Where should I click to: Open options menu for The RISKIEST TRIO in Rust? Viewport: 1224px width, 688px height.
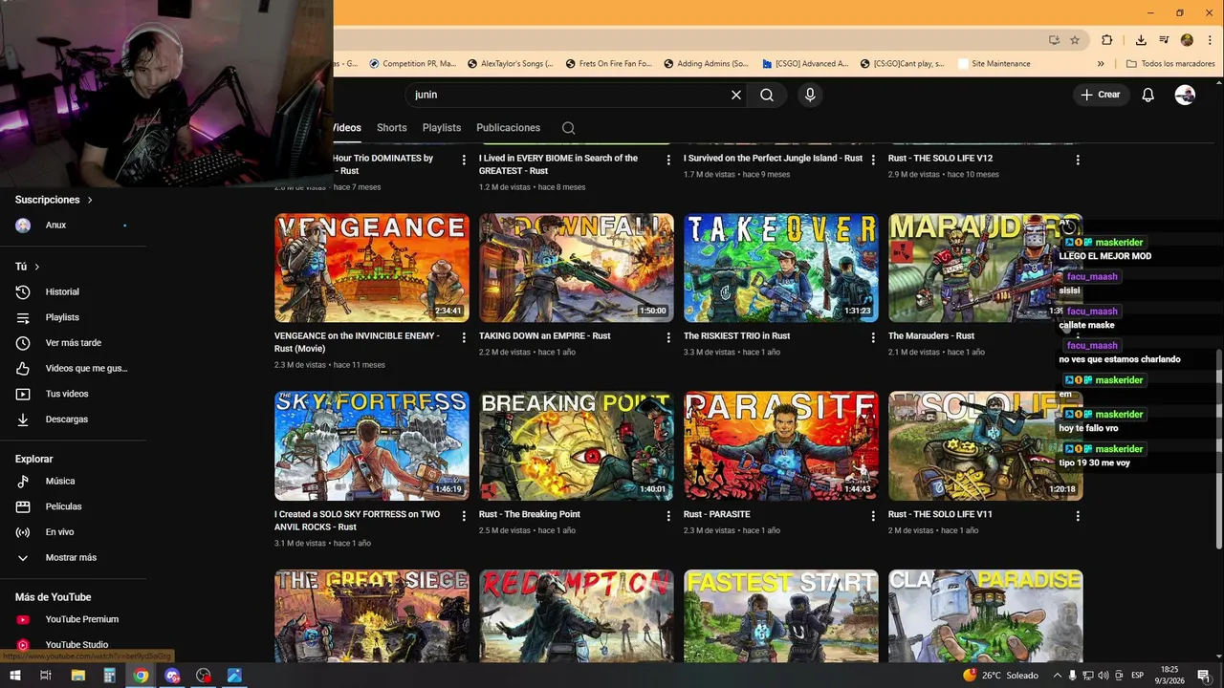pyautogui.click(x=873, y=337)
